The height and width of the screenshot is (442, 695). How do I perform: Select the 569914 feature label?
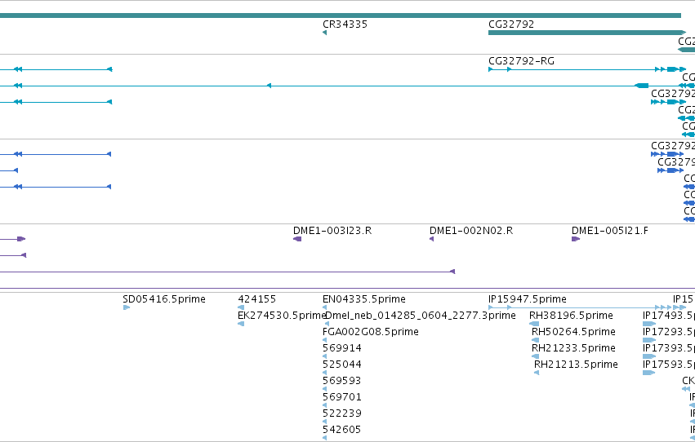[342, 348]
